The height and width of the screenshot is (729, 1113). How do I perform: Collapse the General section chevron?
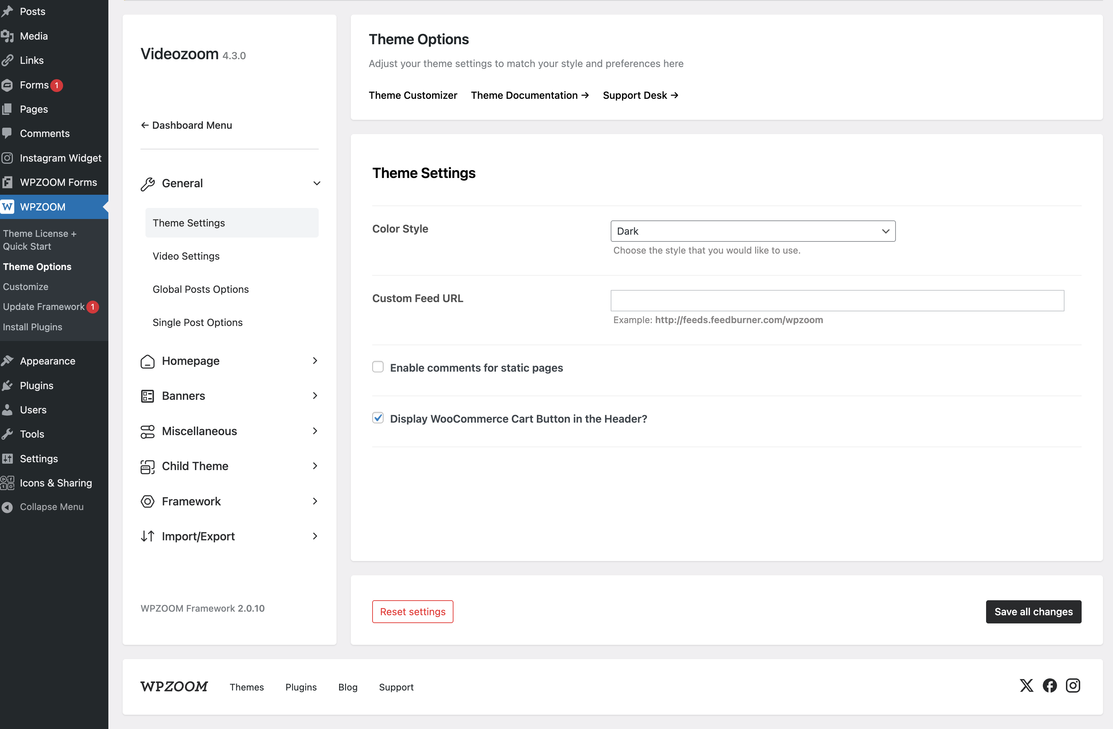pyautogui.click(x=317, y=183)
